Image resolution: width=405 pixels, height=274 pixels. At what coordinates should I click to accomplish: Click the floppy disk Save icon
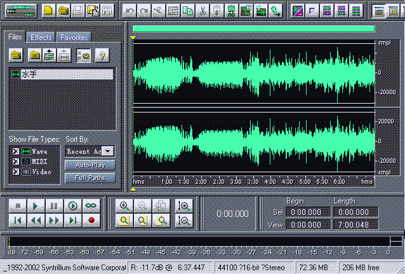pyautogui.click(x=78, y=11)
